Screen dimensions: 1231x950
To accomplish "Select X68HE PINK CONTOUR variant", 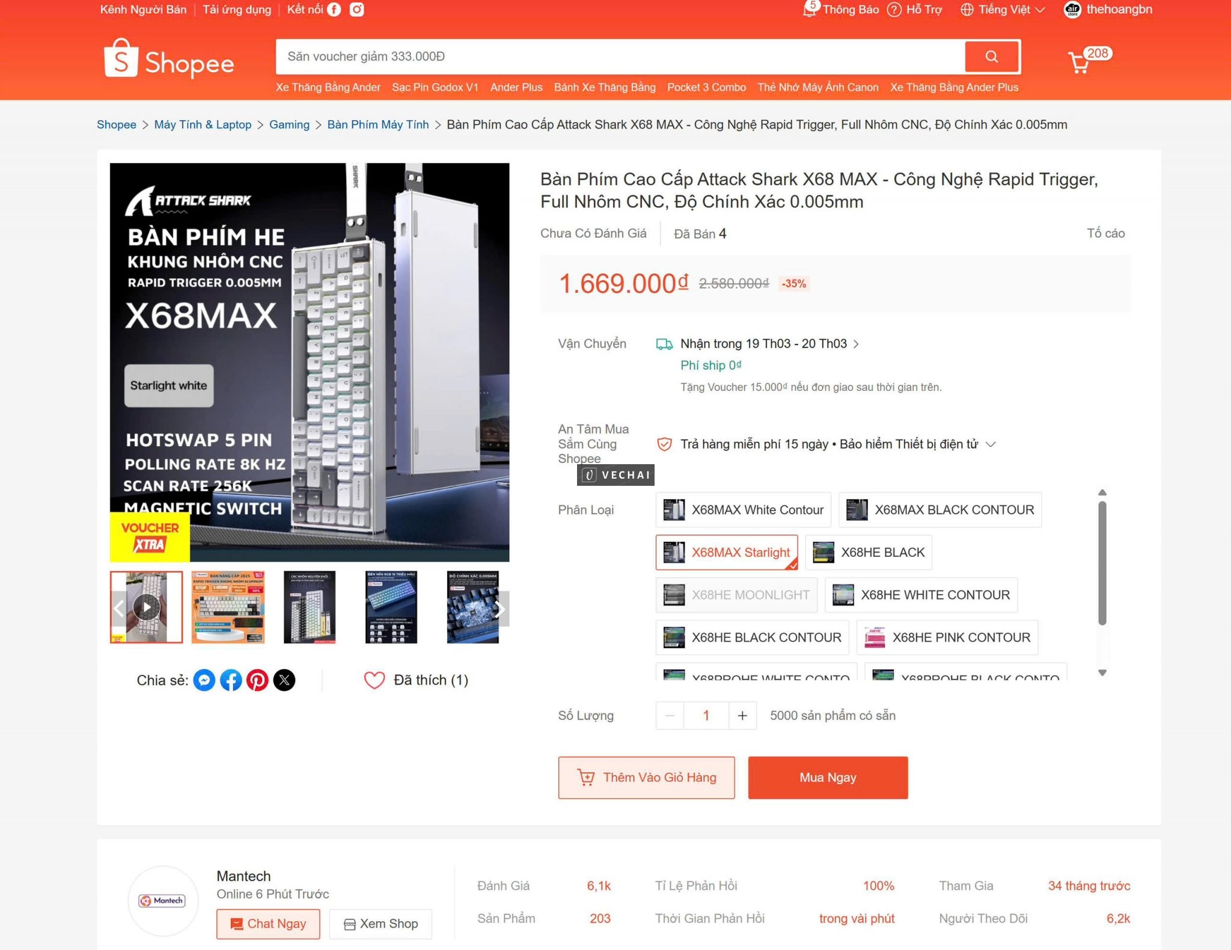I will pos(947,637).
